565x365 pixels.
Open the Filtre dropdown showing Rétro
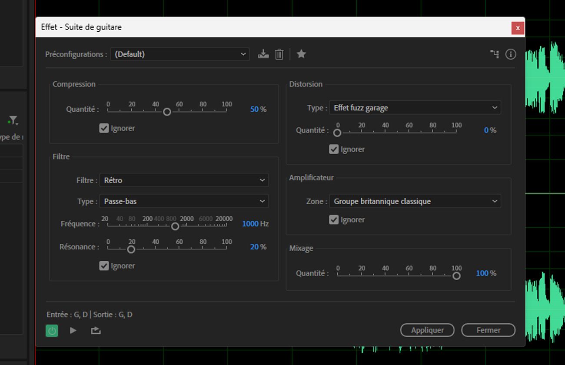click(184, 180)
